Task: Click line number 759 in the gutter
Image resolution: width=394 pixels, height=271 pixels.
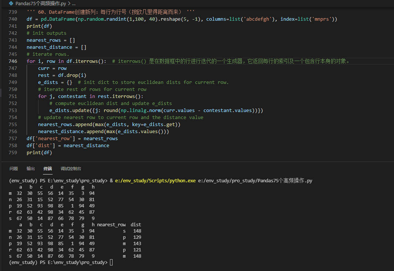Action: pyautogui.click(x=13, y=153)
